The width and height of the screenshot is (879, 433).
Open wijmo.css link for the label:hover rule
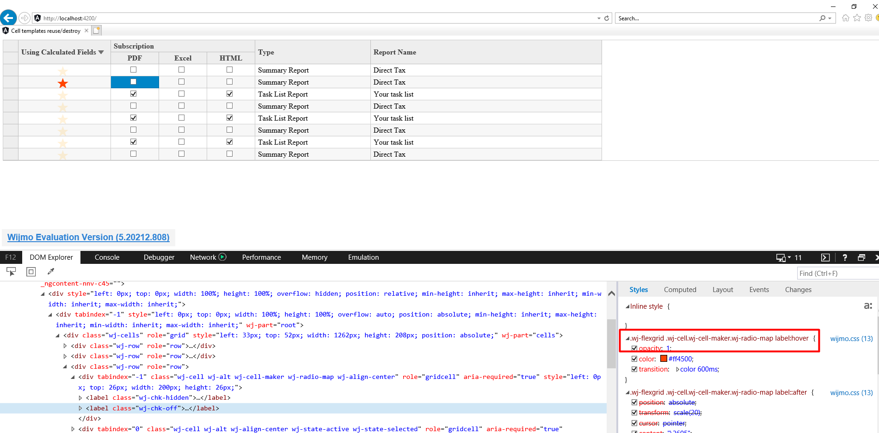[851, 339]
